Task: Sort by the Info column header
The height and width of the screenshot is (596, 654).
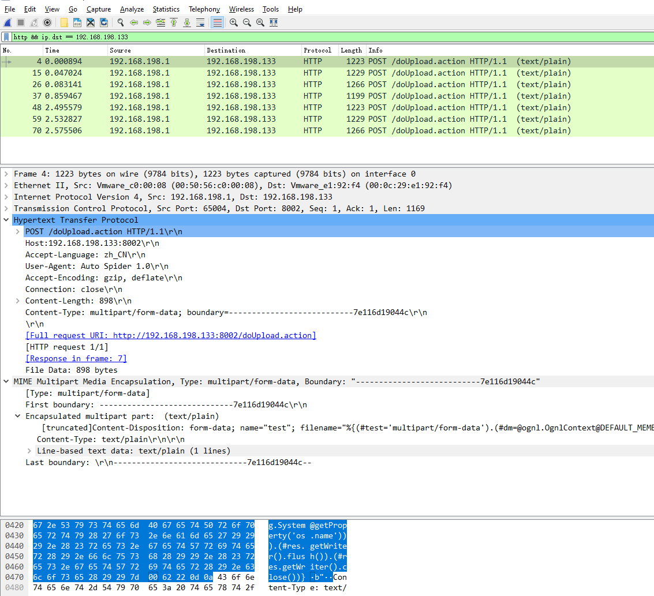Action: tap(510, 50)
